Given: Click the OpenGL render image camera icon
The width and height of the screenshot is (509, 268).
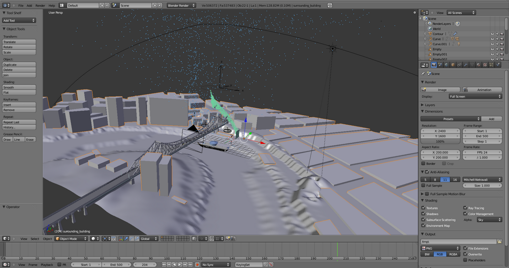Looking at the screenshot, I should [227, 238].
